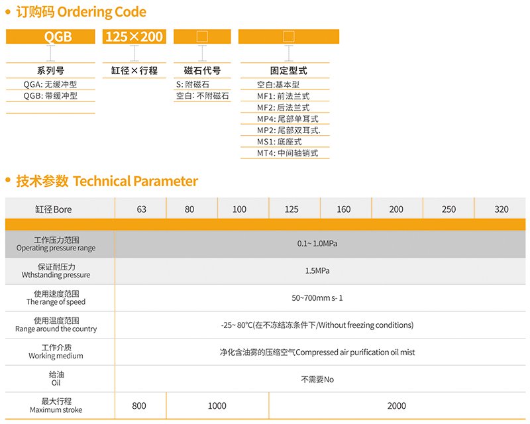This screenshot has width=530, height=424.
Task: Click the orange bar below bore header
Action: pos(265,225)
